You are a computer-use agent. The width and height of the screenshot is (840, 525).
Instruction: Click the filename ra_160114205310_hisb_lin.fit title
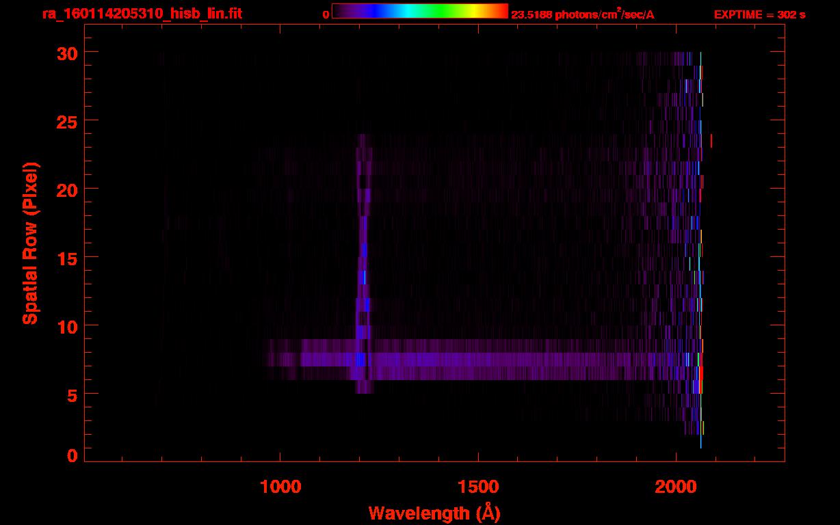pos(142,14)
